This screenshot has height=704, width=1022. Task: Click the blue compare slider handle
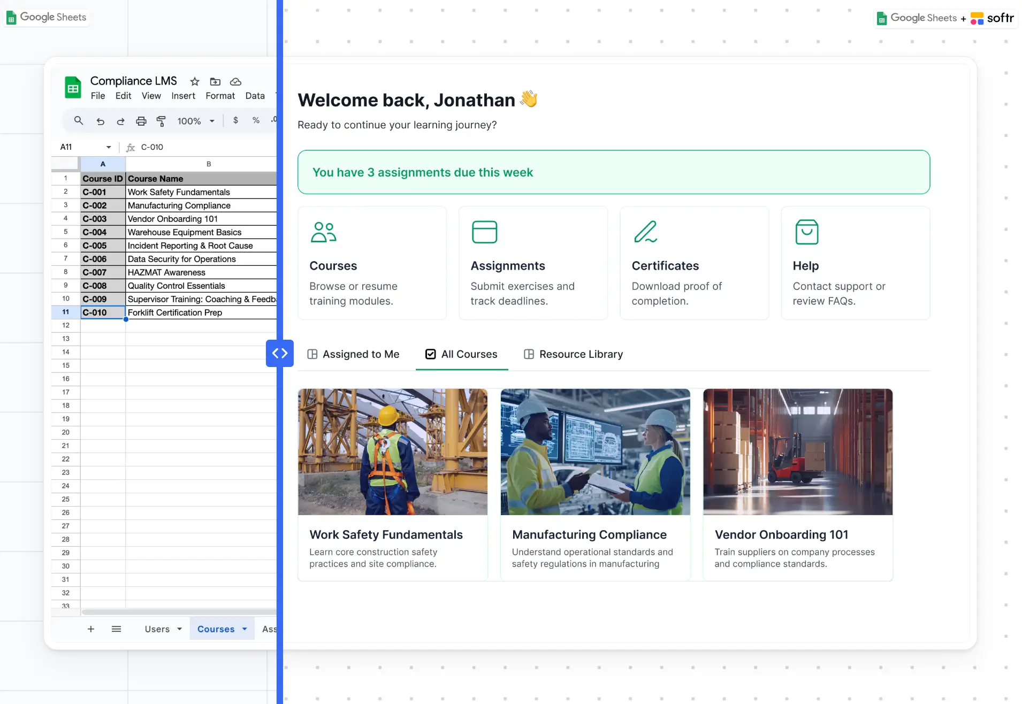(280, 353)
